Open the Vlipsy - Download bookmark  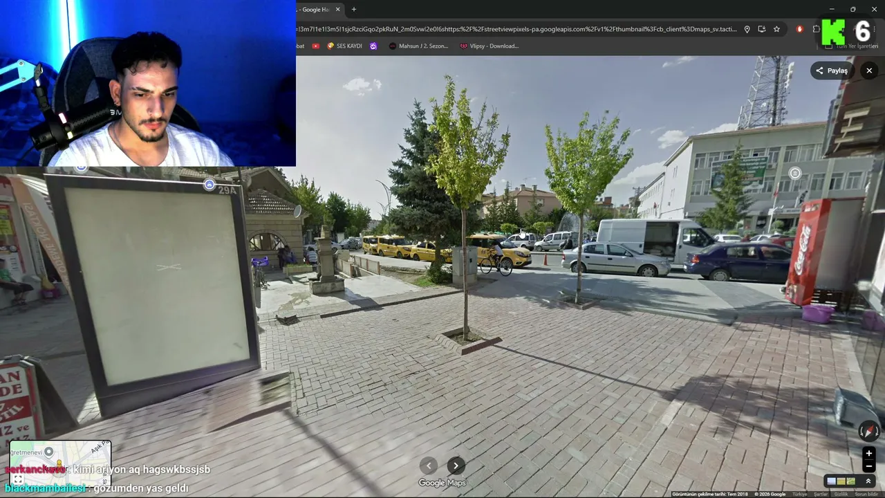tap(489, 46)
